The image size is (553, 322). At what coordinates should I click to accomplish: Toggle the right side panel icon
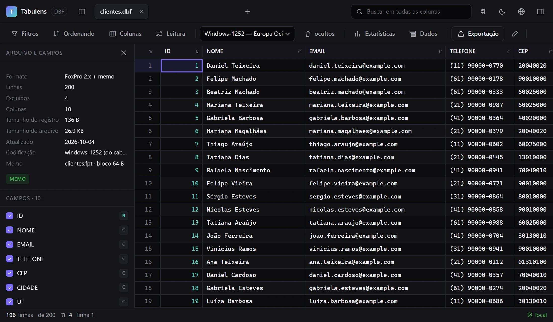pos(540,12)
